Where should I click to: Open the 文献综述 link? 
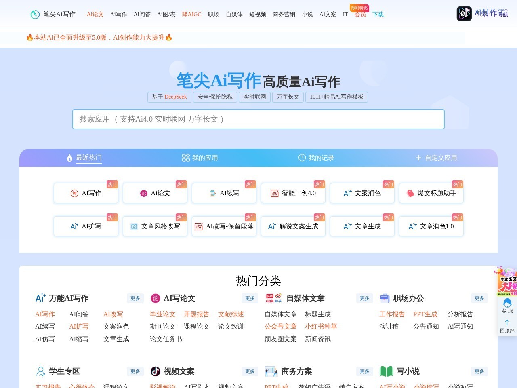point(231,314)
